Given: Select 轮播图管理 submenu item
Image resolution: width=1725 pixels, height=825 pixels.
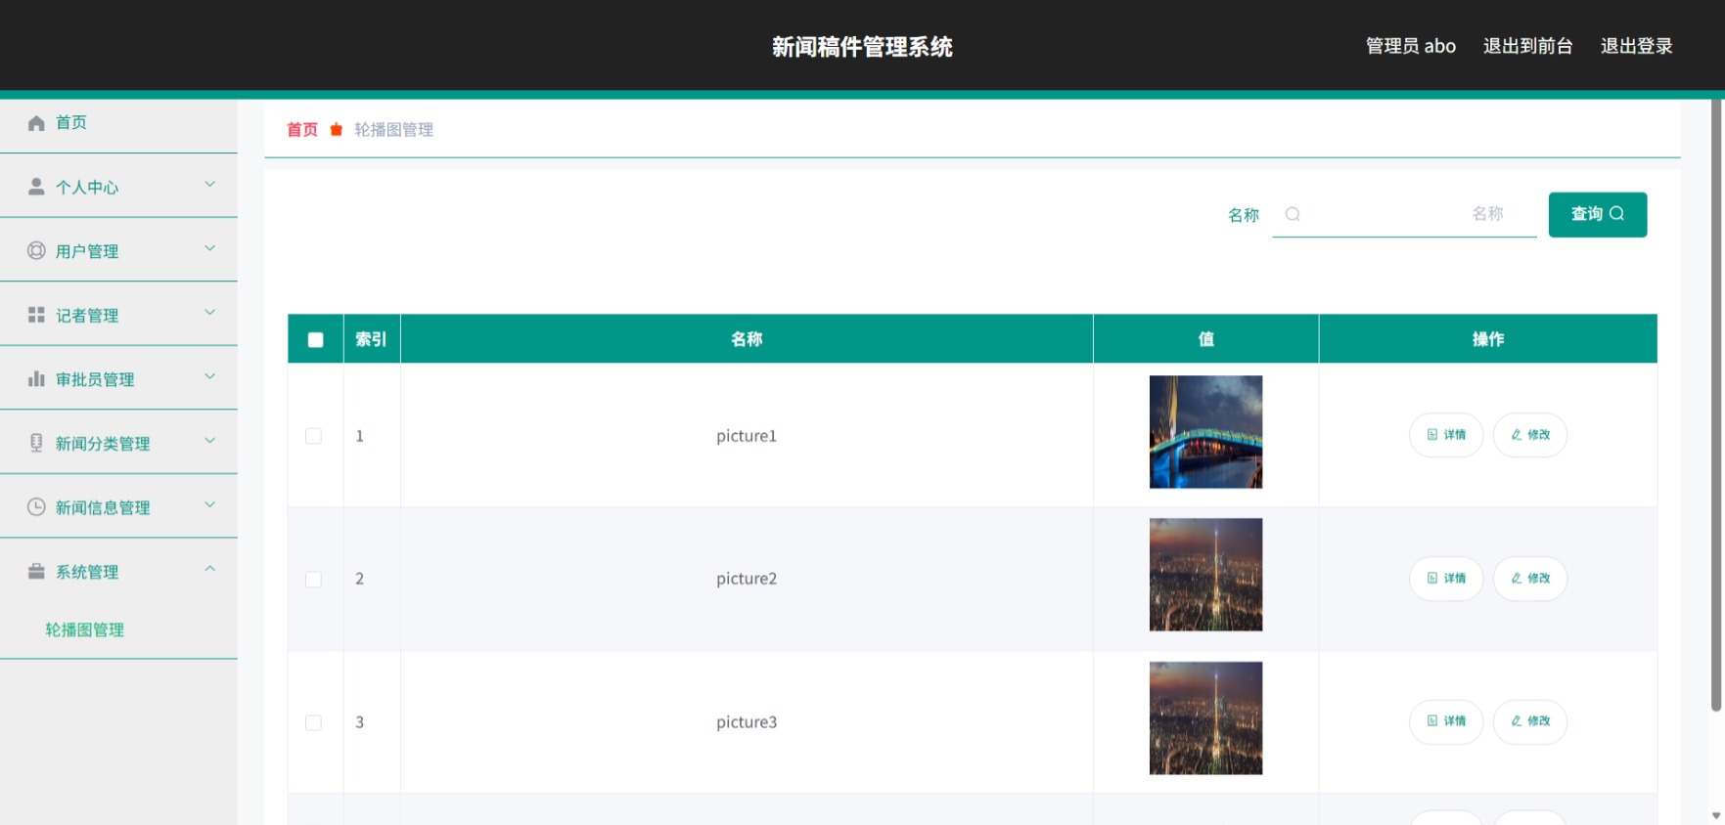Looking at the screenshot, I should tap(85, 630).
